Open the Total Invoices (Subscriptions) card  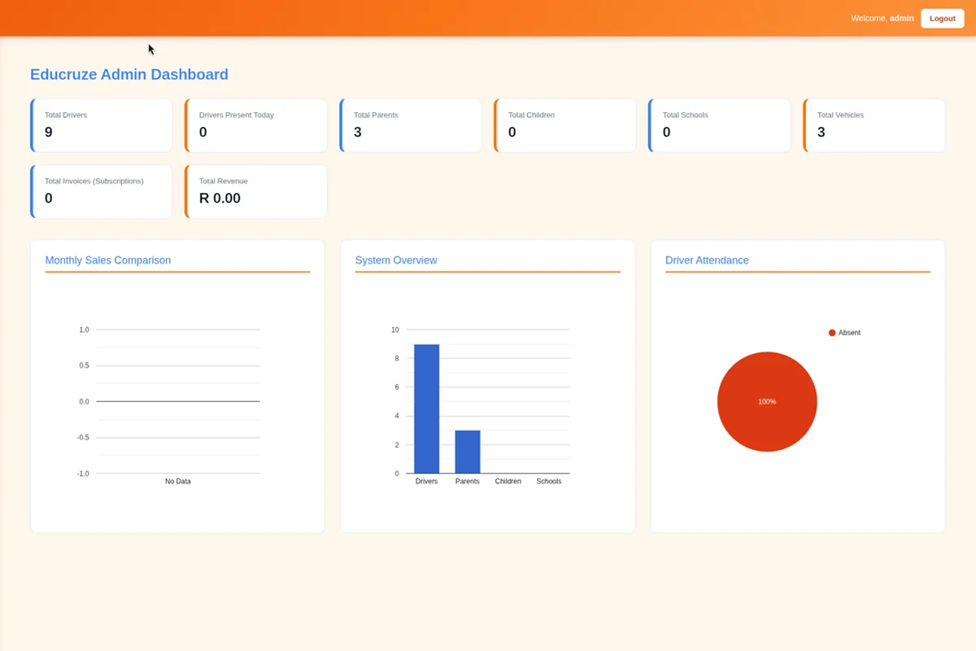point(101,191)
